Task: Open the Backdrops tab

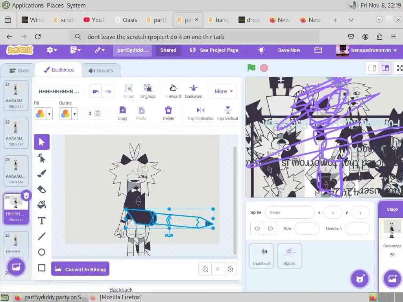Action: (59, 70)
